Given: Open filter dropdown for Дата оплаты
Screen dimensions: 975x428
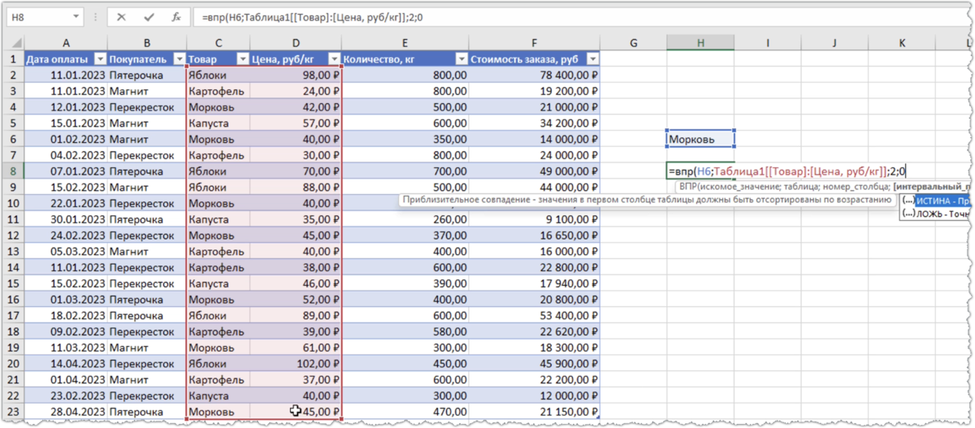Looking at the screenshot, I should (101, 59).
